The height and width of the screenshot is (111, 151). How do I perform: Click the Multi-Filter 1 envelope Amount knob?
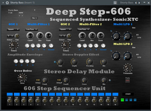[x=51, y=46]
